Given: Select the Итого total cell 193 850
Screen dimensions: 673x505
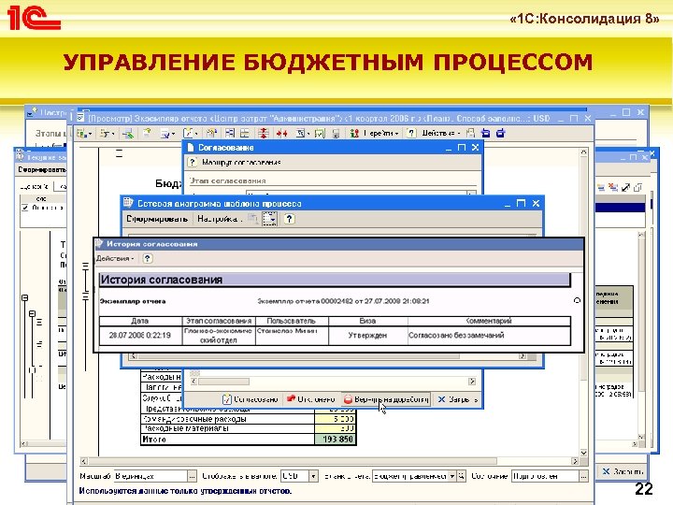Looking at the screenshot, I should pyautogui.click(x=336, y=440).
